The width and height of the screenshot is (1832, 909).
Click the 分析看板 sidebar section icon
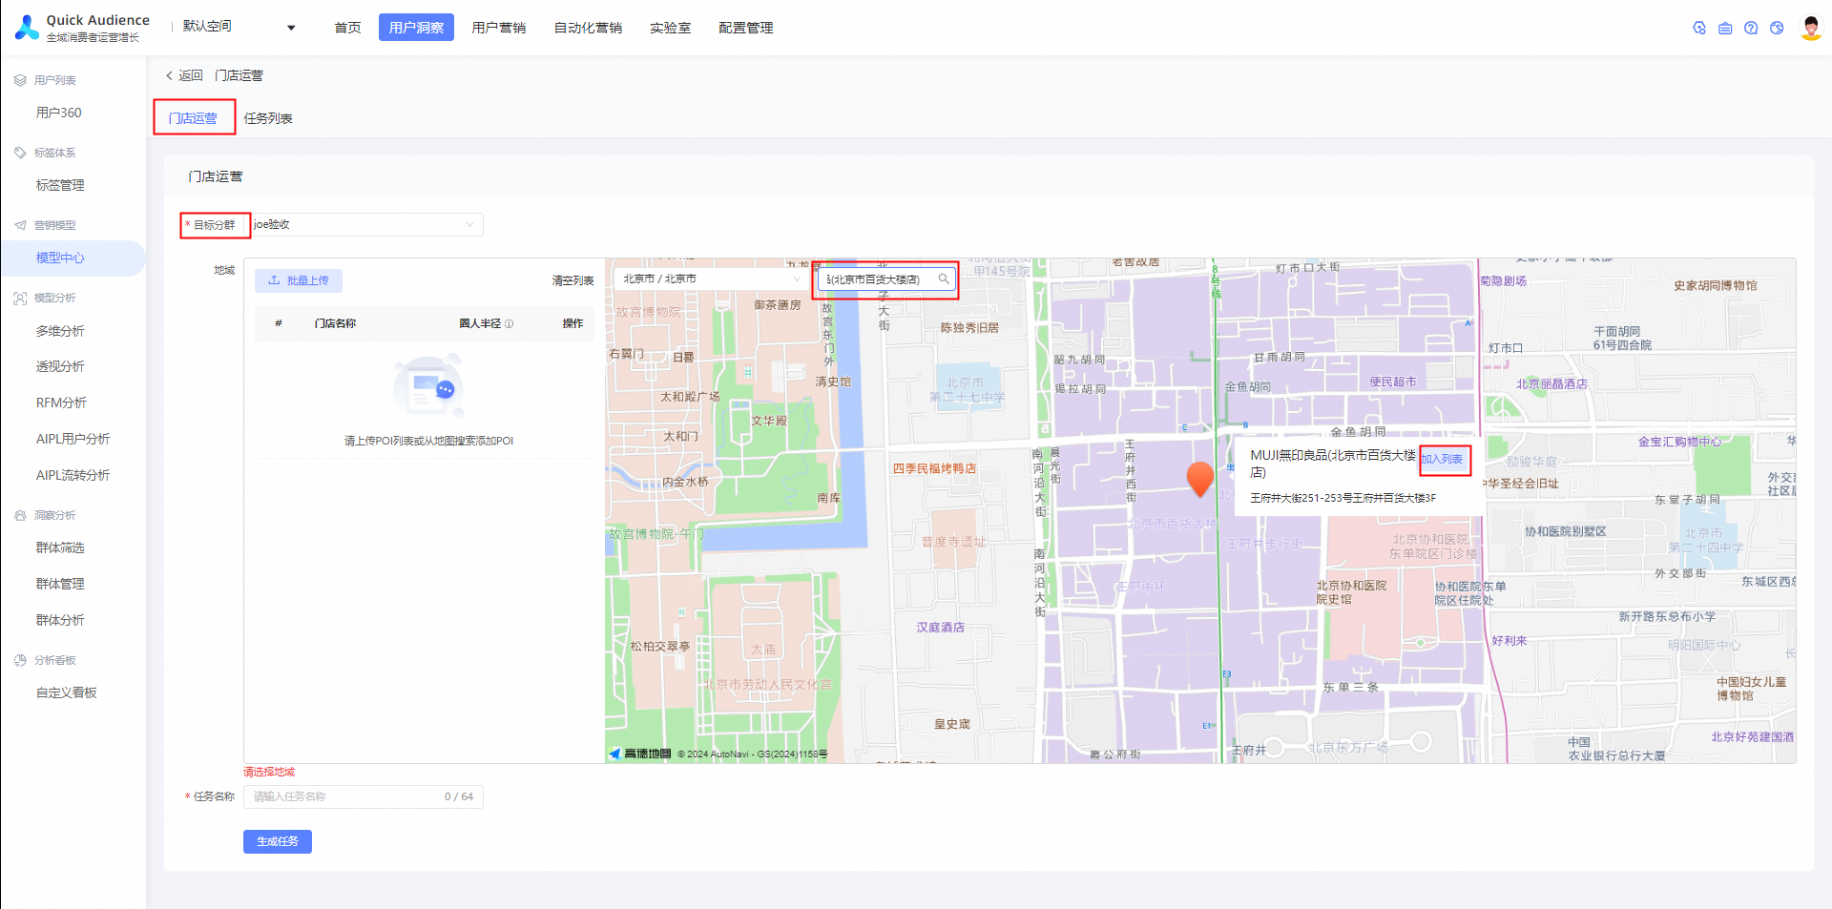click(20, 660)
